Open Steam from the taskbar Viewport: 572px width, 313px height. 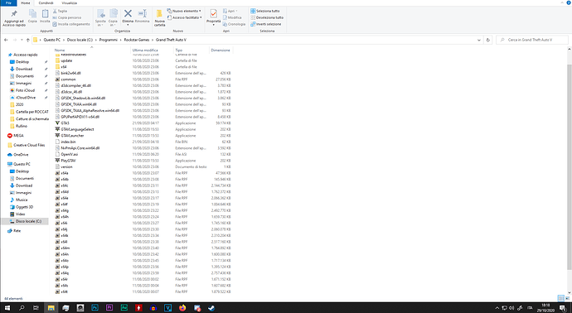[211, 308]
